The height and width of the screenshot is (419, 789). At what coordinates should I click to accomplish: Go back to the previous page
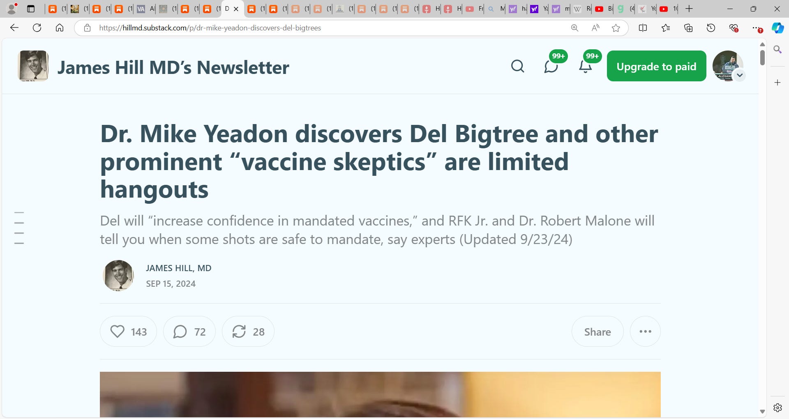pos(14,28)
